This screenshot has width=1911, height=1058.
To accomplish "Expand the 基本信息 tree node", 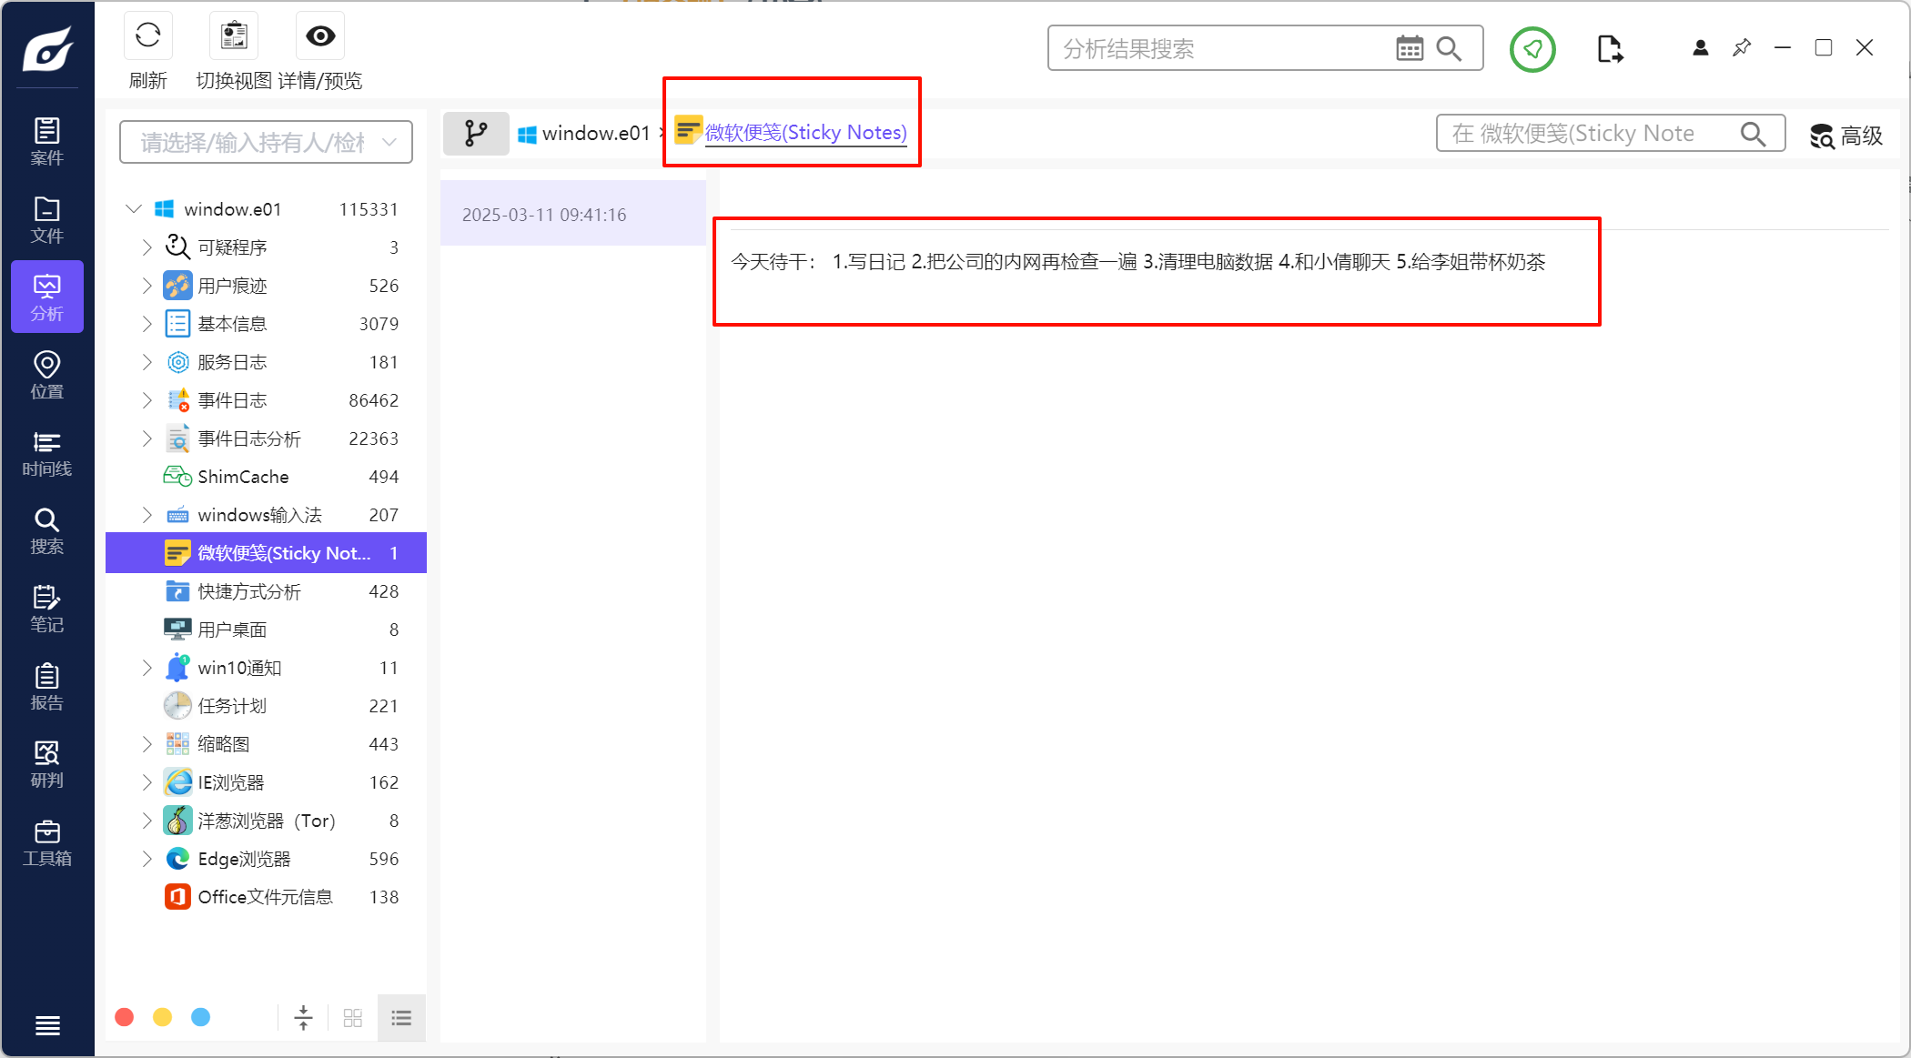I will point(147,324).
